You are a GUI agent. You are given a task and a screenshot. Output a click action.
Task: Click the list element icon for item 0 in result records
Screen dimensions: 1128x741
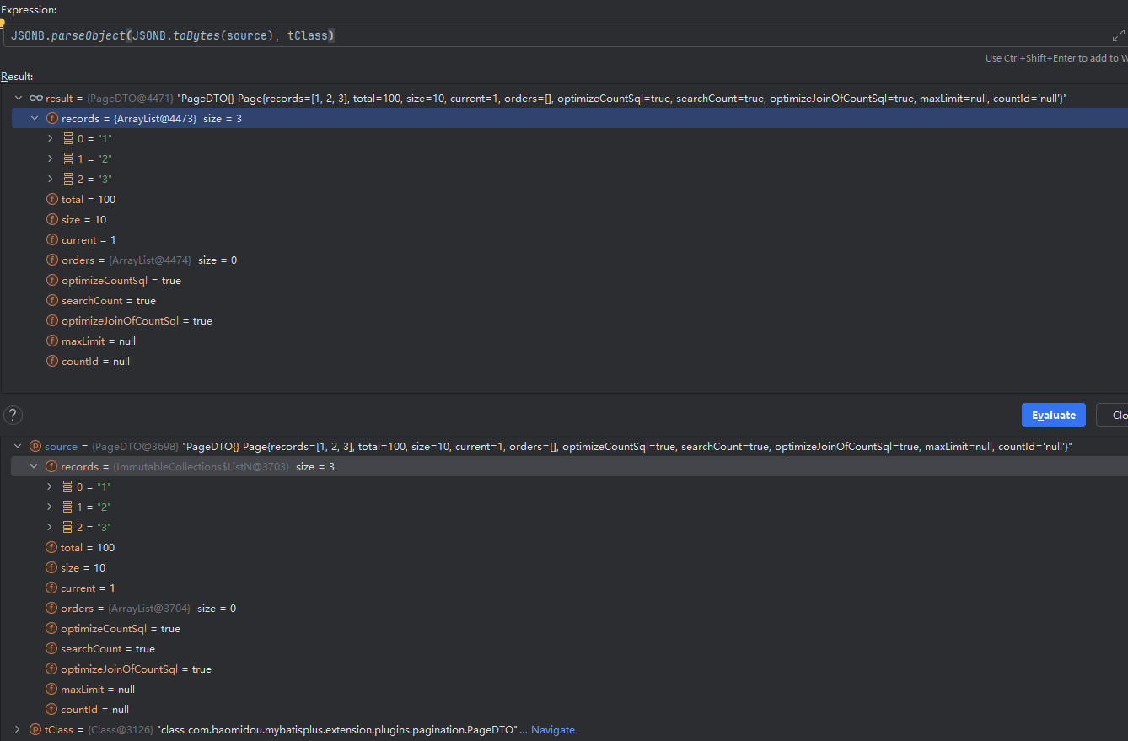point(68,139)
